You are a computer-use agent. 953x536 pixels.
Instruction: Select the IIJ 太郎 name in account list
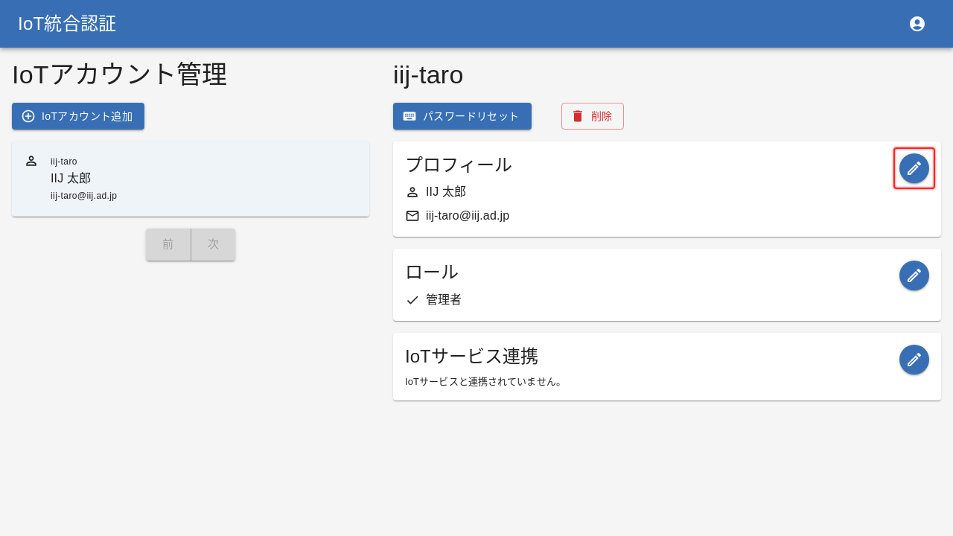coord(71,179)
